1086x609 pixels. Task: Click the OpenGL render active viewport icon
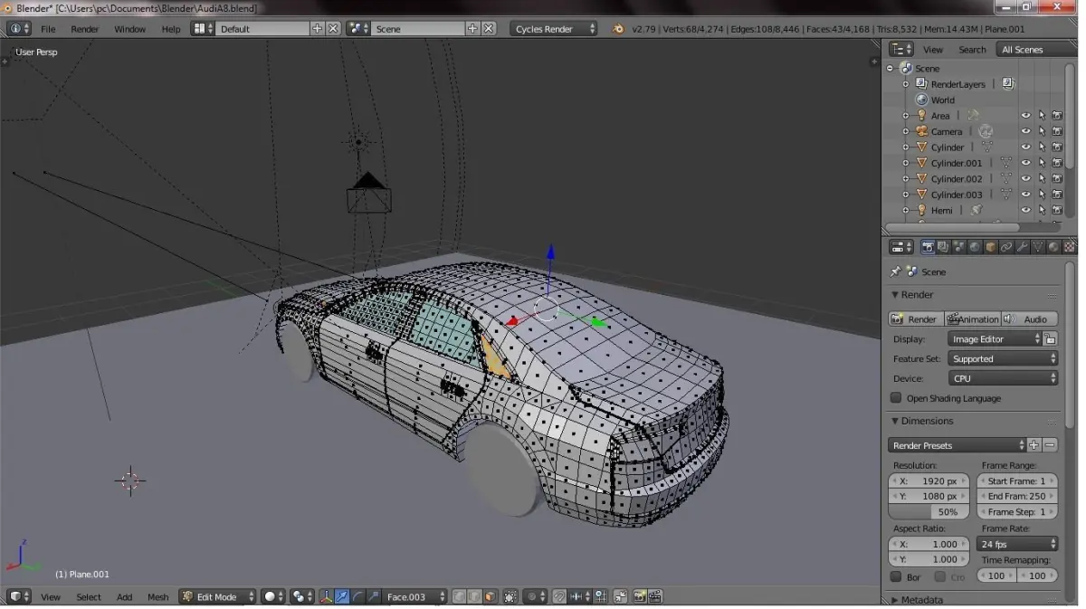640,597
